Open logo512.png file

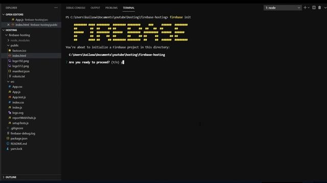click(20, 66)
